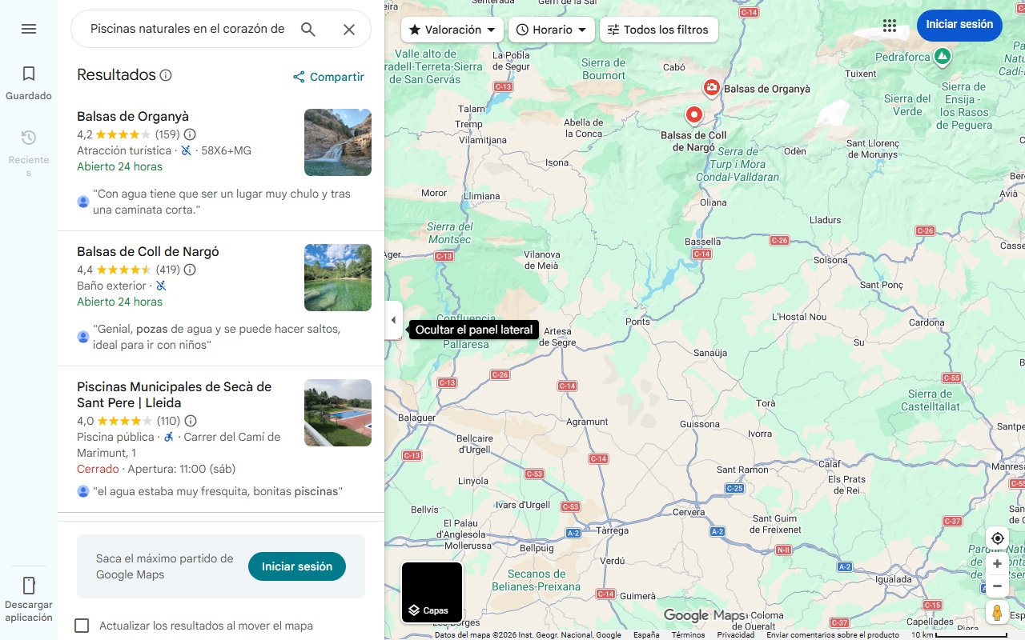1025x640 pixels.
Task: Collapse the side panel
Action: 393,319
